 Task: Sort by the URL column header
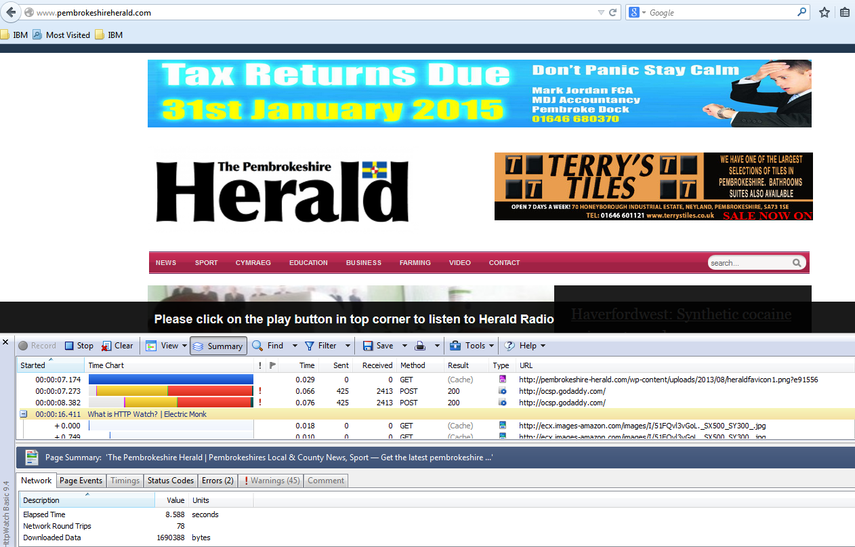pyautogui.click(x=685, y=365)
